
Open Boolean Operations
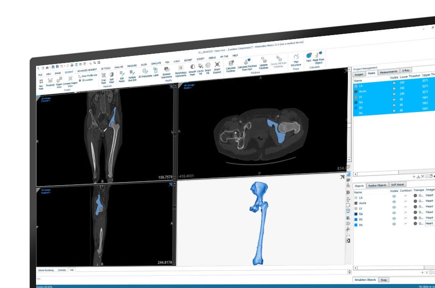166,72
